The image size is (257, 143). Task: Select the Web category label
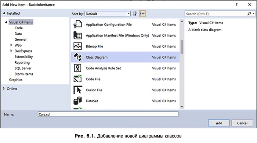[x=18, y=45]
